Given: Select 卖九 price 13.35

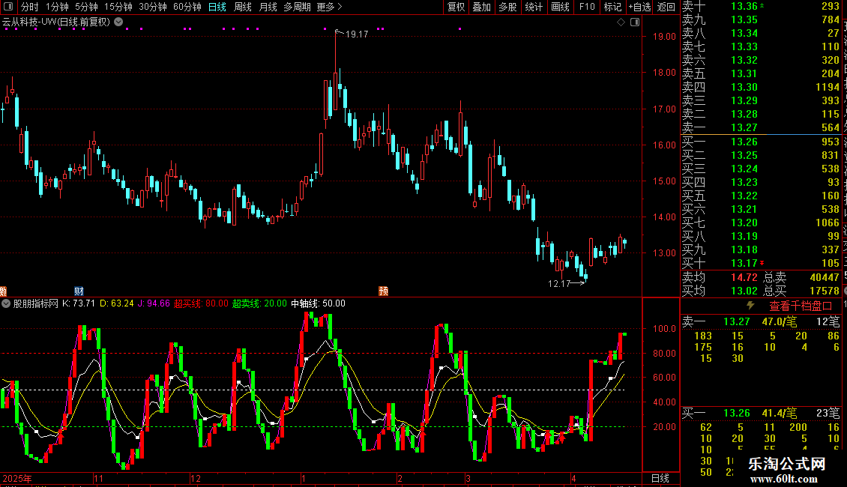Looking at the screenshot, I should click(744, 19).
